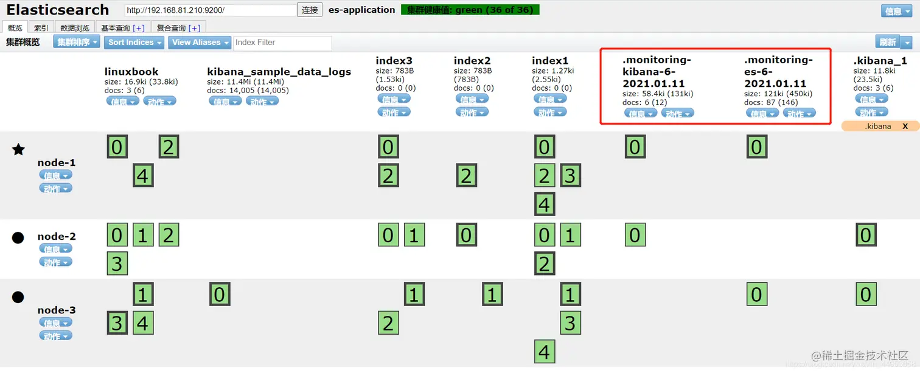Select linuxbook shard 4 on node-3
Screen dimensions: 920x373
click(x=143, y=322)
